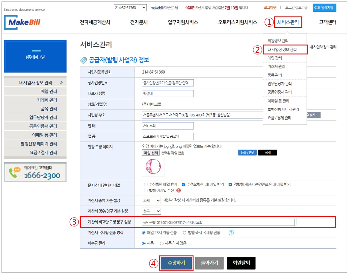Viewport: 349px width, 274px height.
Task: Click the 돌아가기 button
Action: coord(209,263)
